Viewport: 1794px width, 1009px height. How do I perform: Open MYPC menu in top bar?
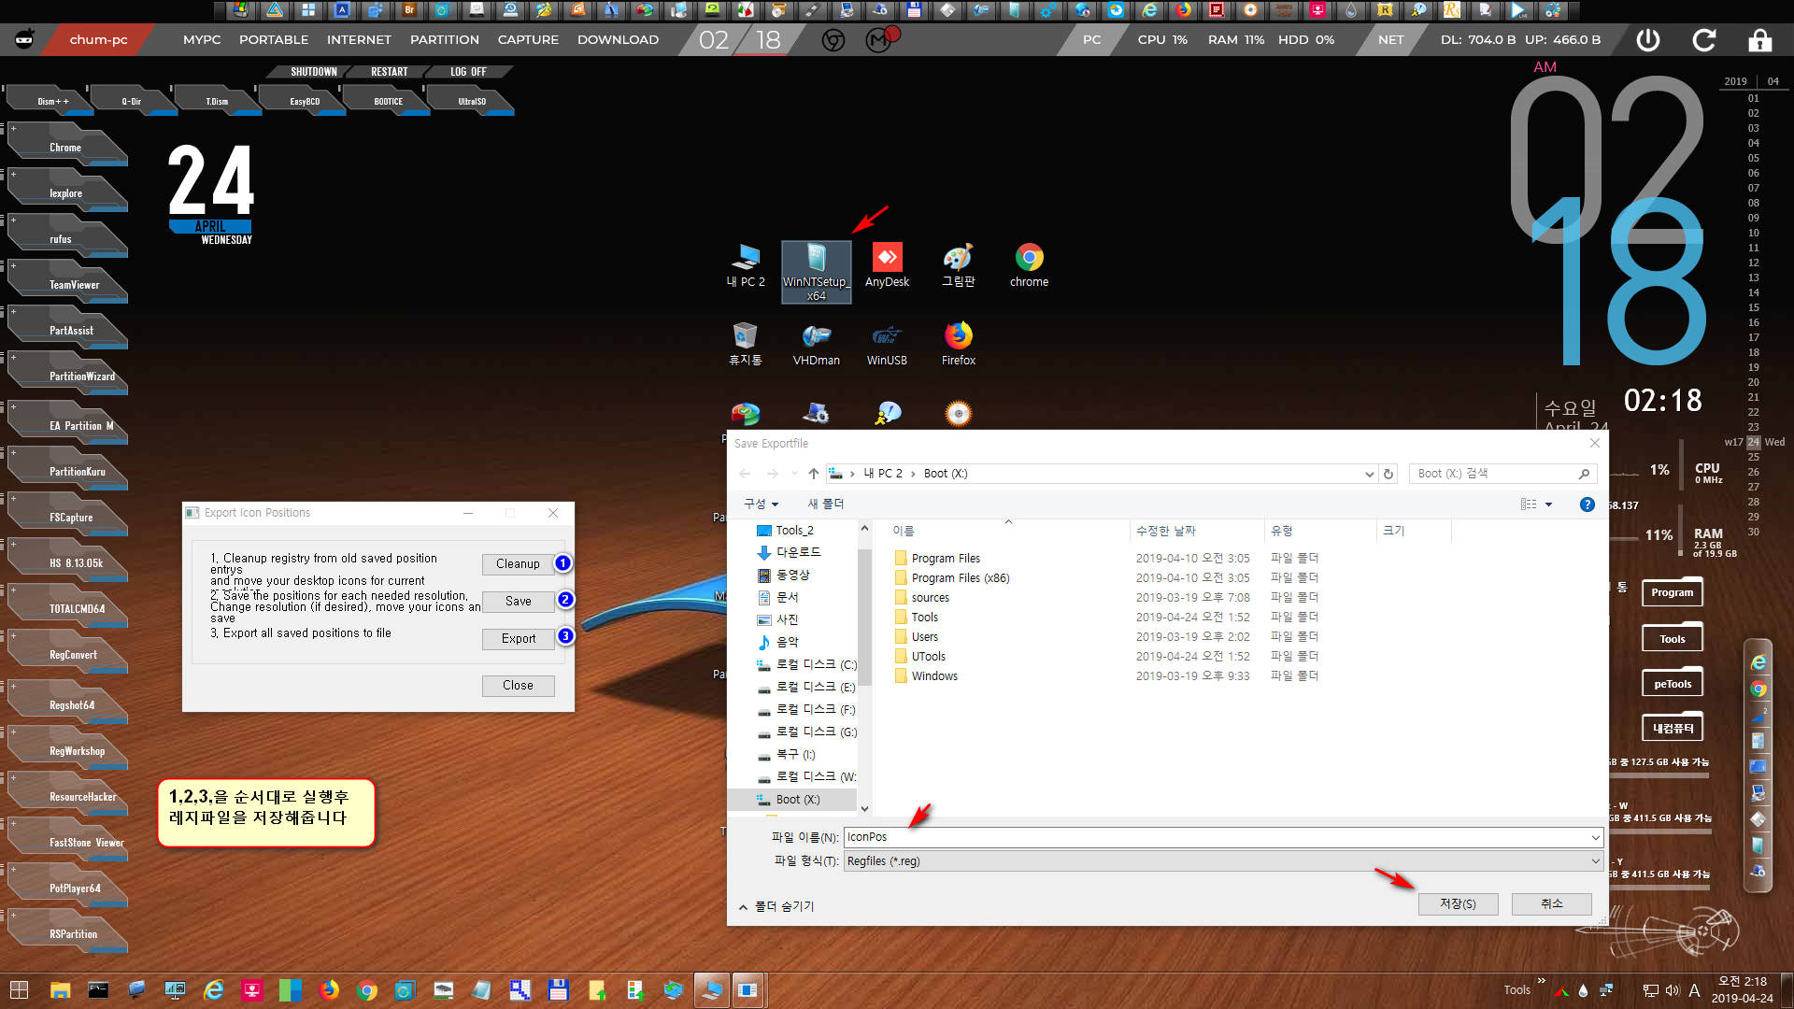202,40
